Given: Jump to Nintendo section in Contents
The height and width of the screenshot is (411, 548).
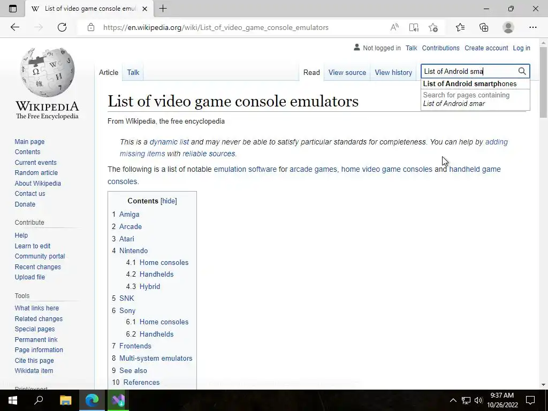Looking at the screenshot, I should [133, 250].
